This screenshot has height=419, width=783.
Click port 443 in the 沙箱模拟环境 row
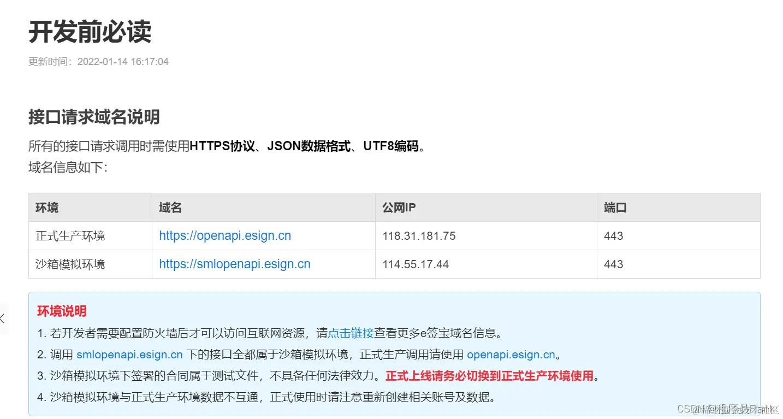[x=614, y=264]
